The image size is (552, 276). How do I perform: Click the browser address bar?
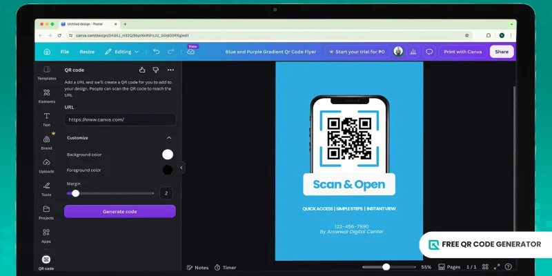tap(269, 36)
